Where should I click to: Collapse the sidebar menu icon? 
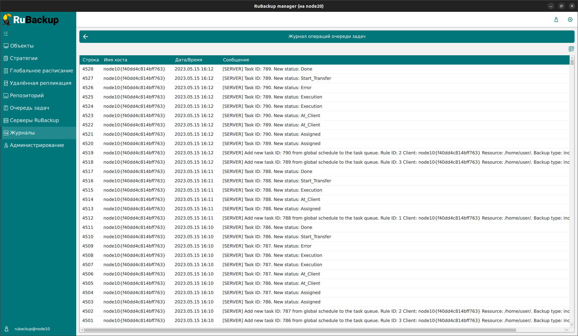[6, 34]
